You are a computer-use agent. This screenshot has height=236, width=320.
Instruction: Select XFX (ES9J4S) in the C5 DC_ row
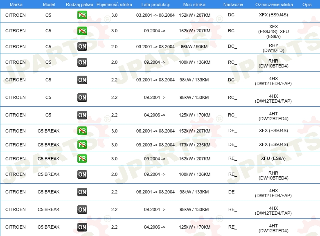click(x=273, y=15)
